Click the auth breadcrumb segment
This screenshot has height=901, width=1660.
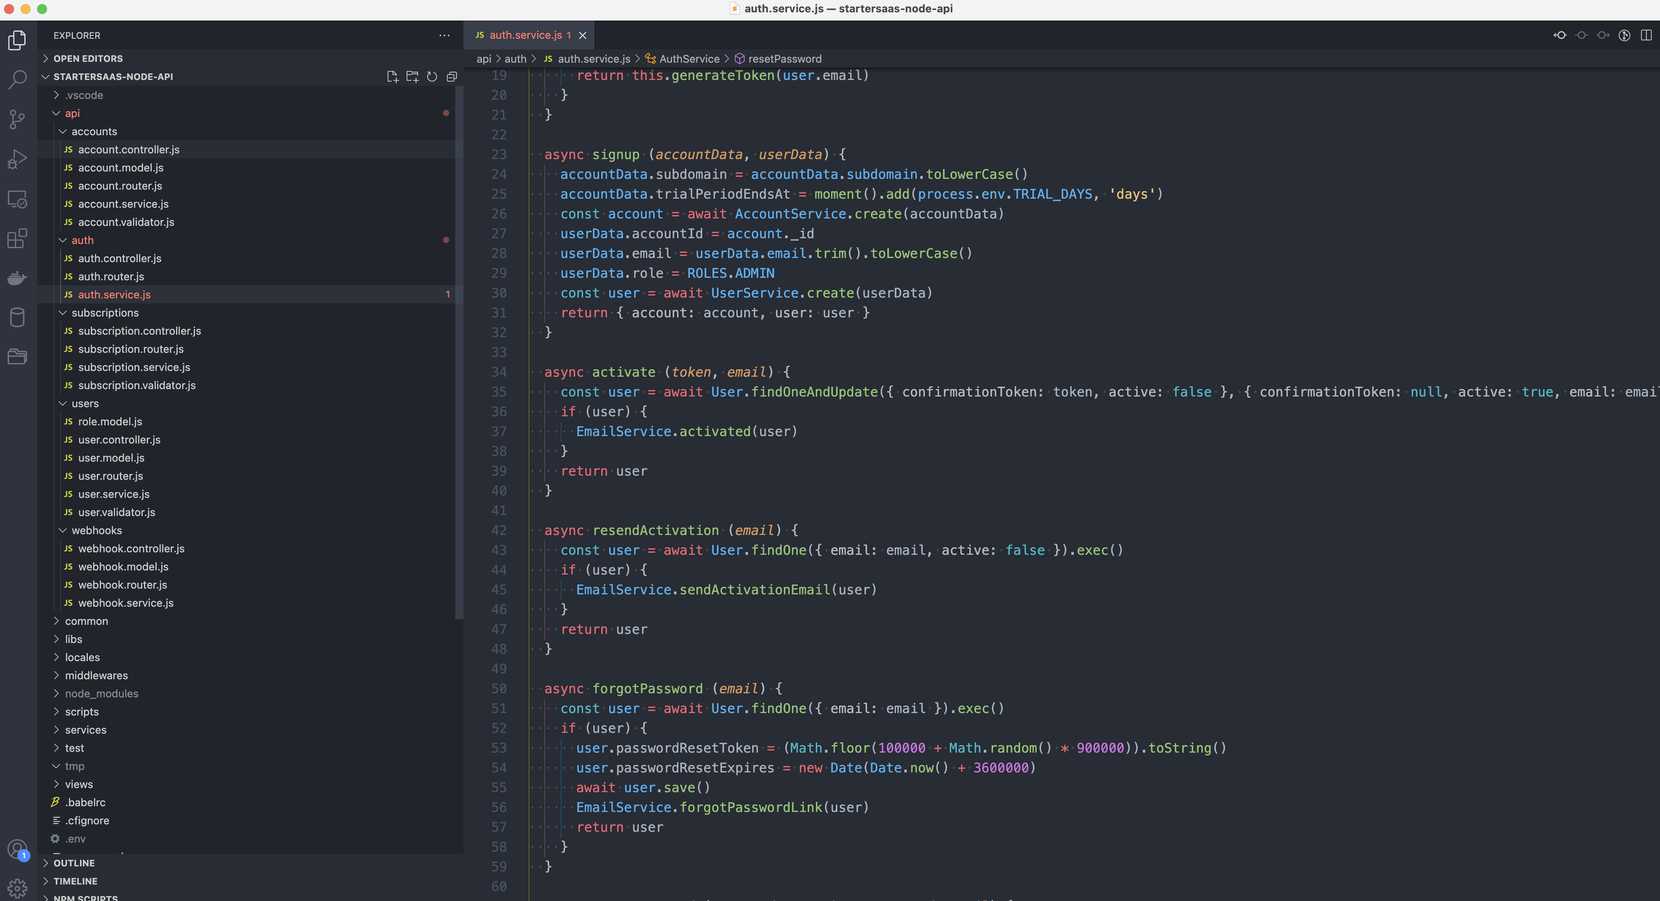point(515,59)
